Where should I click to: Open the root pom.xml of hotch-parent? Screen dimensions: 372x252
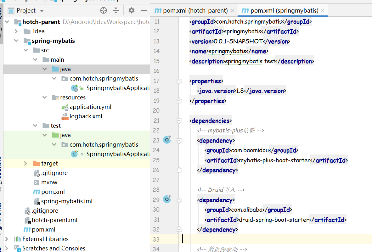[43, 229]
